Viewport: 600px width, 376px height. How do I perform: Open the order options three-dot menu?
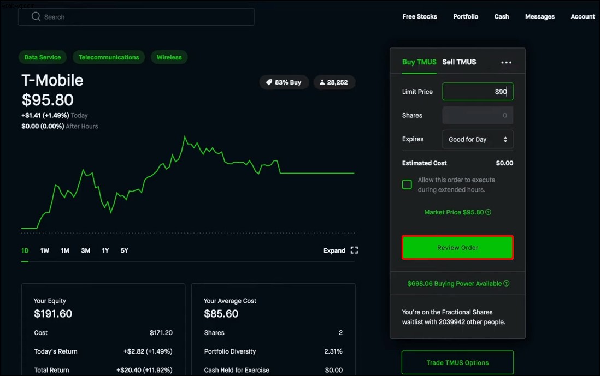tap(506, 62)
